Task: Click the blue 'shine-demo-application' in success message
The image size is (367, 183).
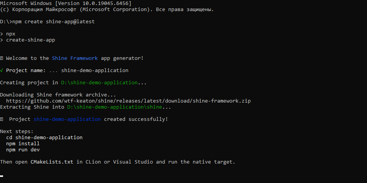Action: coord(67,119)
